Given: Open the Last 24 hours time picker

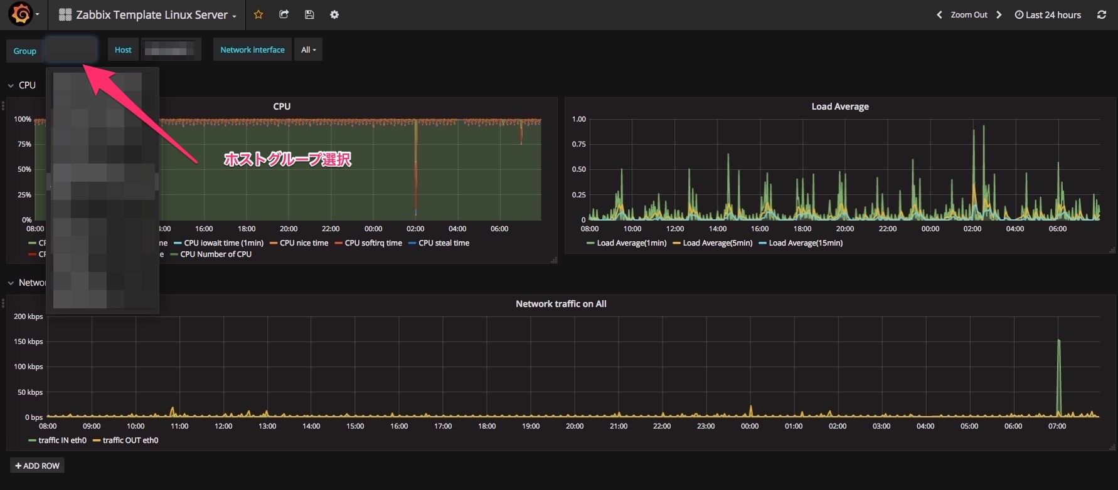Looking at the screenshot, I should pyautogui.click(x=1048, y=14).
